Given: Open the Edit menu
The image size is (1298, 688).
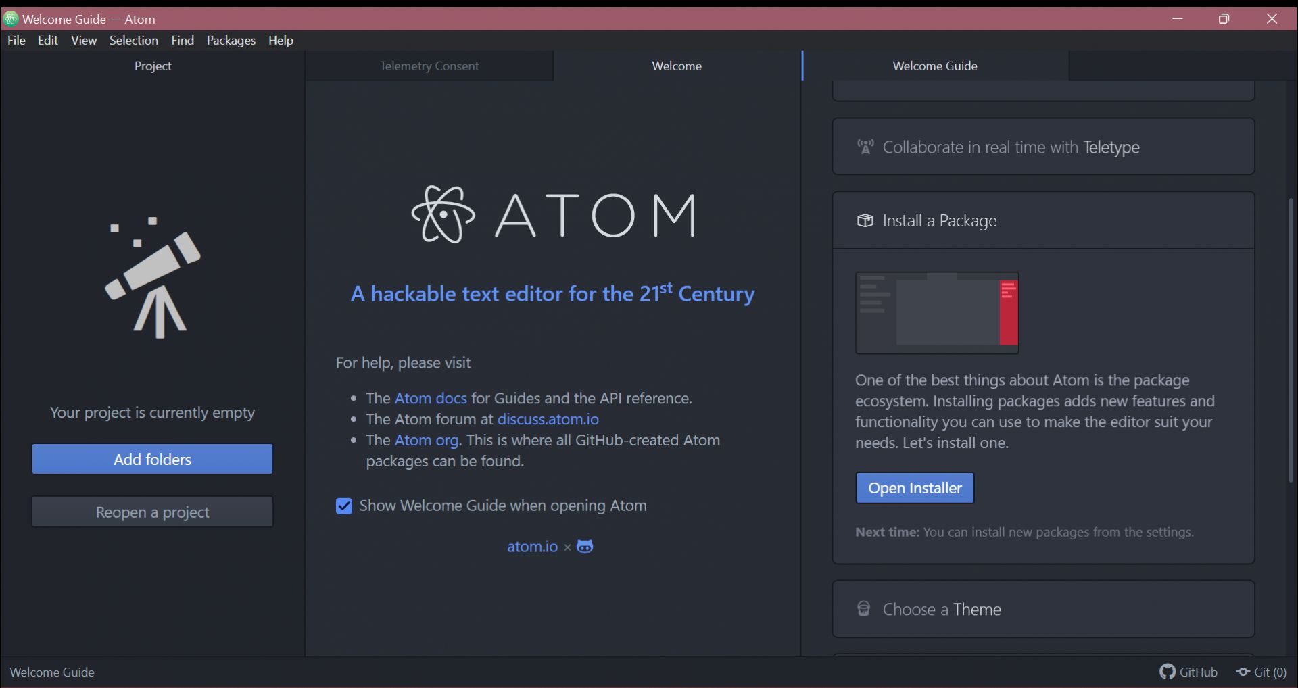Looking at the screenshot, I should [x=48, y=41].
